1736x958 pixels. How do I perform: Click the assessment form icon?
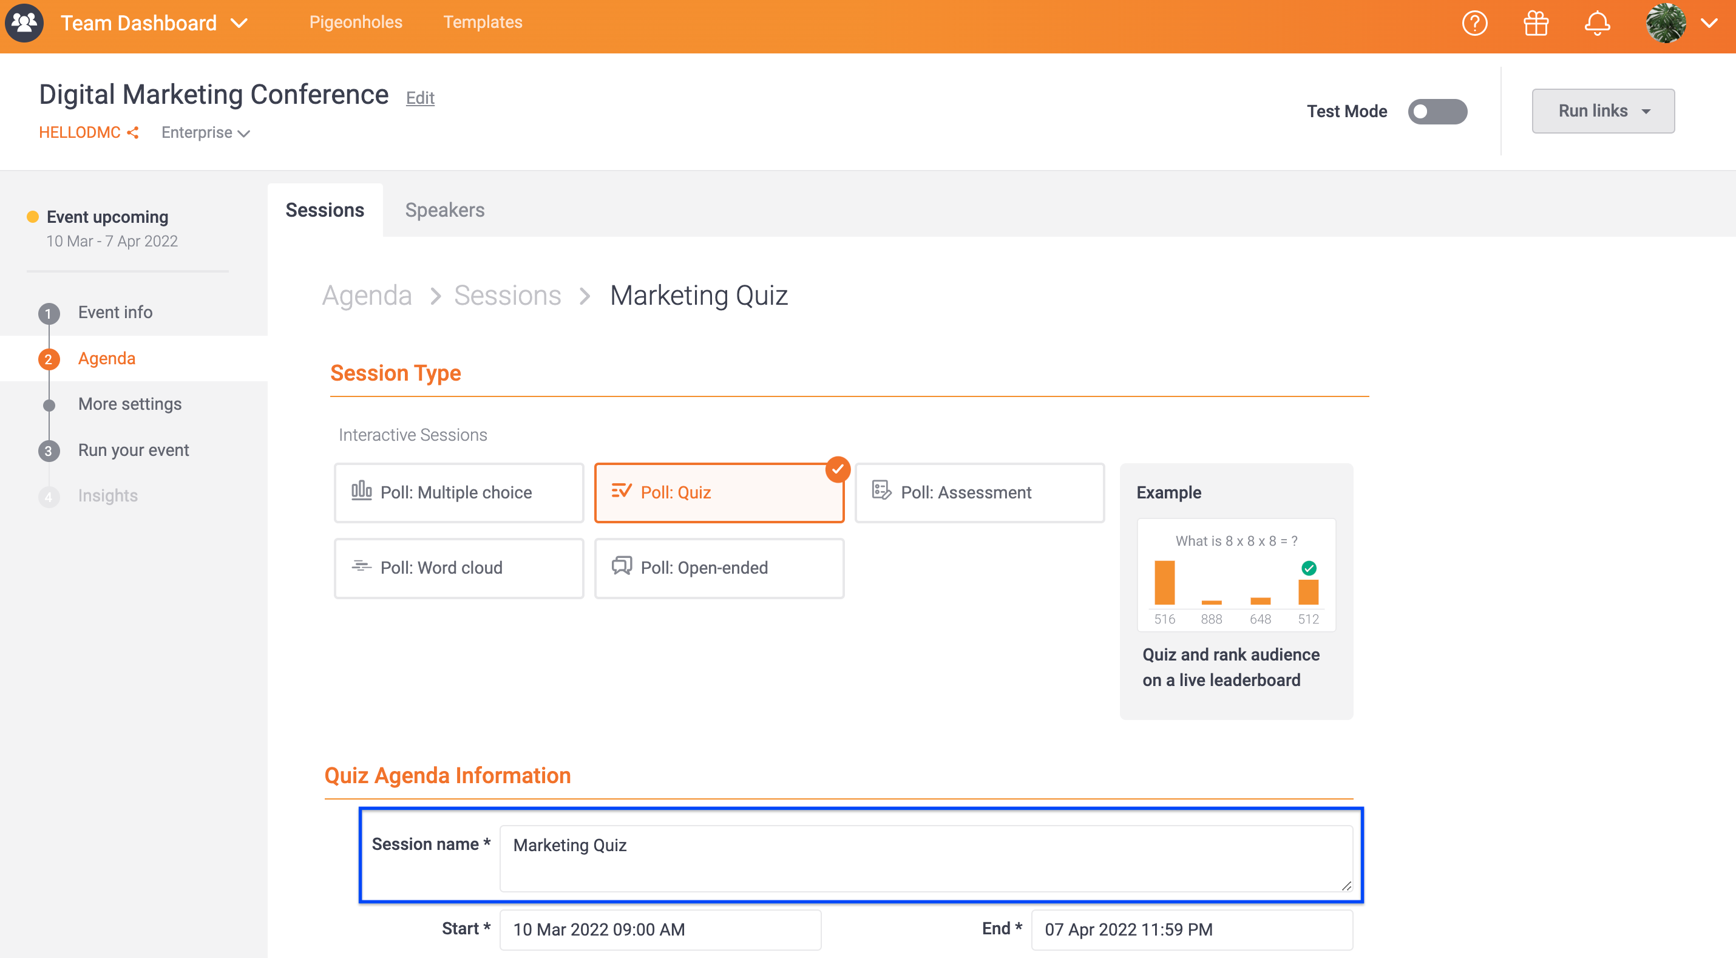881,490
